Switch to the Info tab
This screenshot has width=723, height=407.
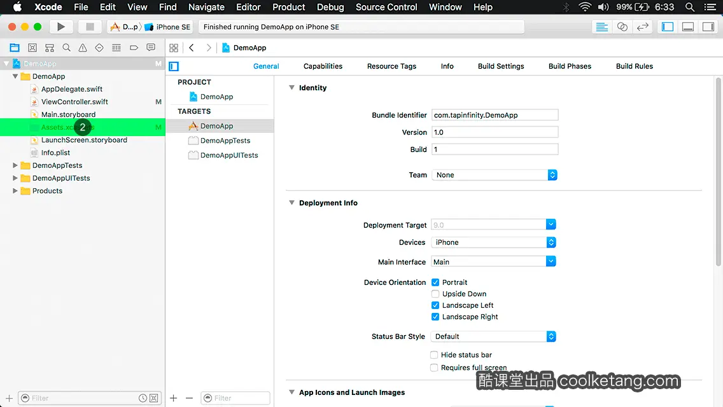click(447, 66)
